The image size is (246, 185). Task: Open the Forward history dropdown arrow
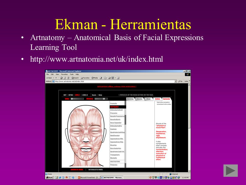[58, 78]
